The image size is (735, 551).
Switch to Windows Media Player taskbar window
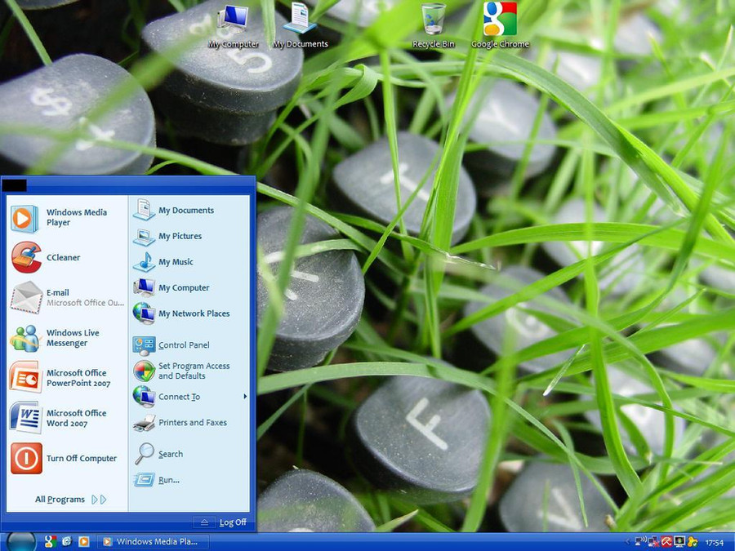[151, 542]
